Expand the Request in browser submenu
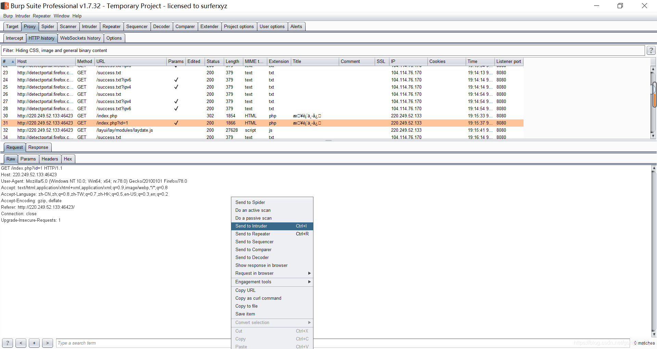This screenshot has height=349, width=657. (309, 273)
